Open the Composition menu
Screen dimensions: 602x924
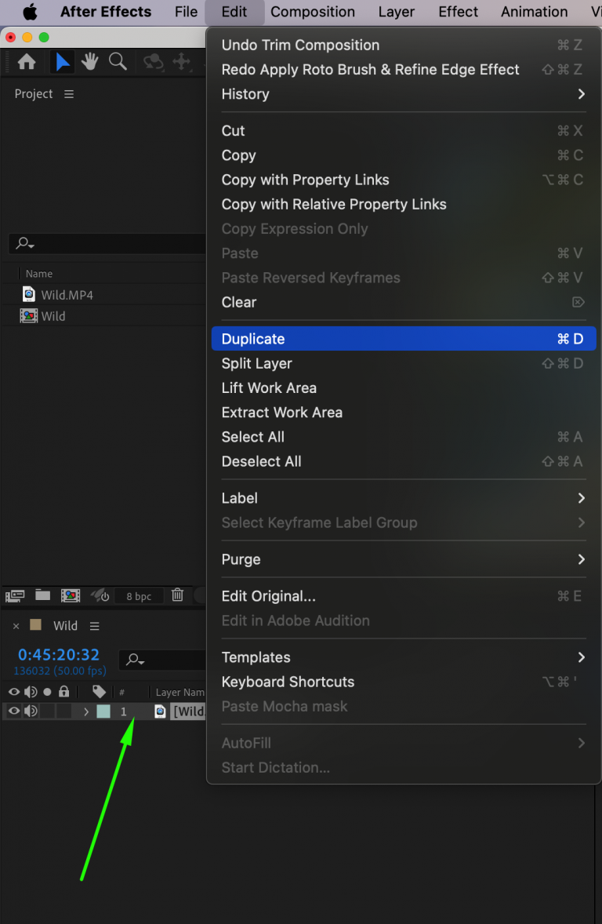[313, 12]
